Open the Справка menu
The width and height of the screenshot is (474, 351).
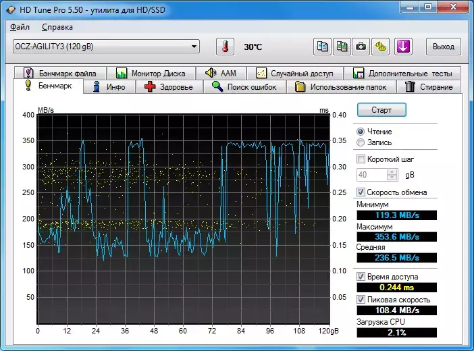tap(57, 27)
